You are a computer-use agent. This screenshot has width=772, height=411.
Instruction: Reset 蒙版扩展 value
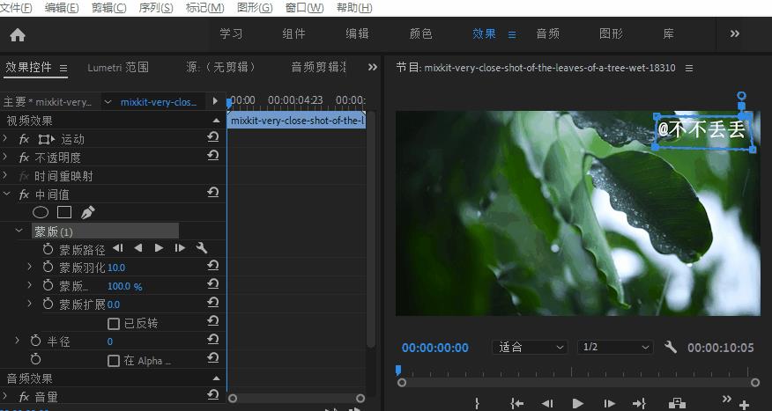pos(212,303)
